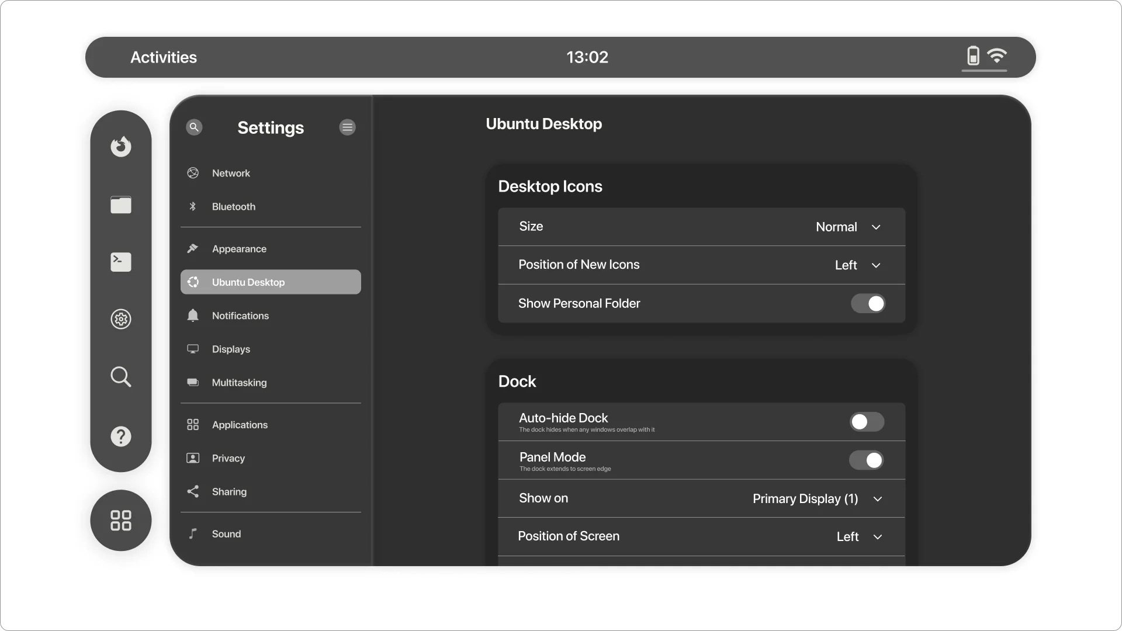Click the Wi-Fi icon in top bar
Viewport: 1122px width, 631px height.
pos(997,56)
